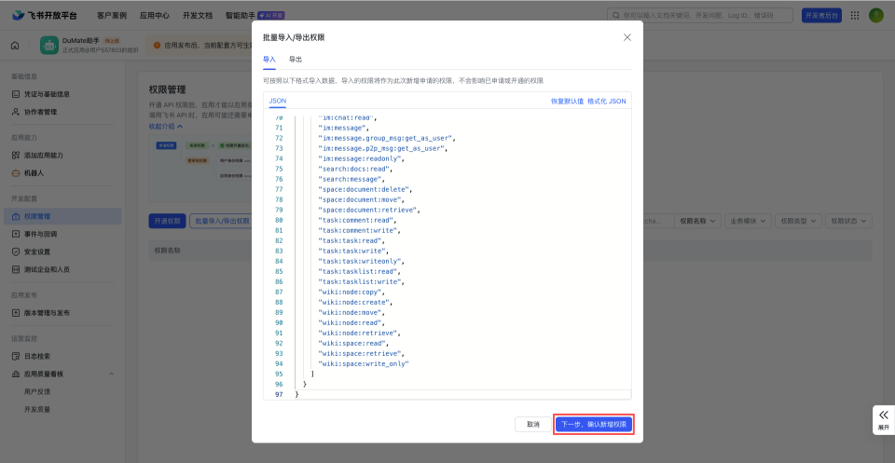Switch to the 导出 tab
895x463 pixels.
point(296,59)
